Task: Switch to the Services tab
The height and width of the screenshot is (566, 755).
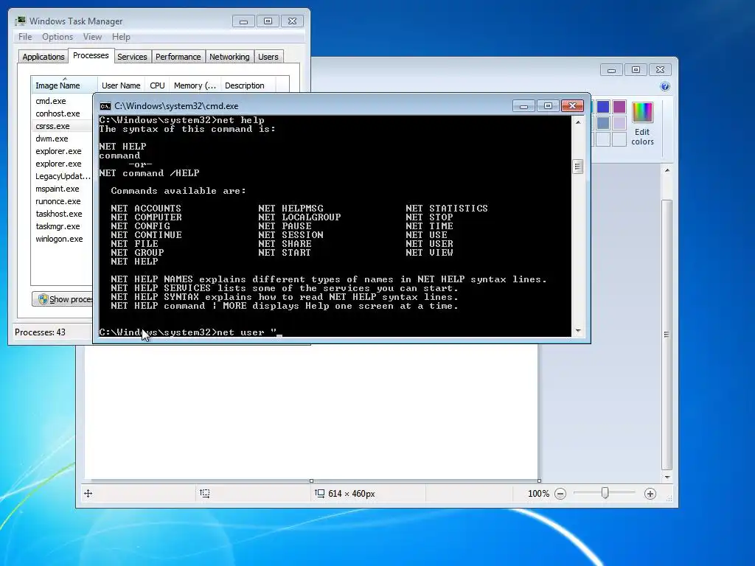Action: pos(132,57)
